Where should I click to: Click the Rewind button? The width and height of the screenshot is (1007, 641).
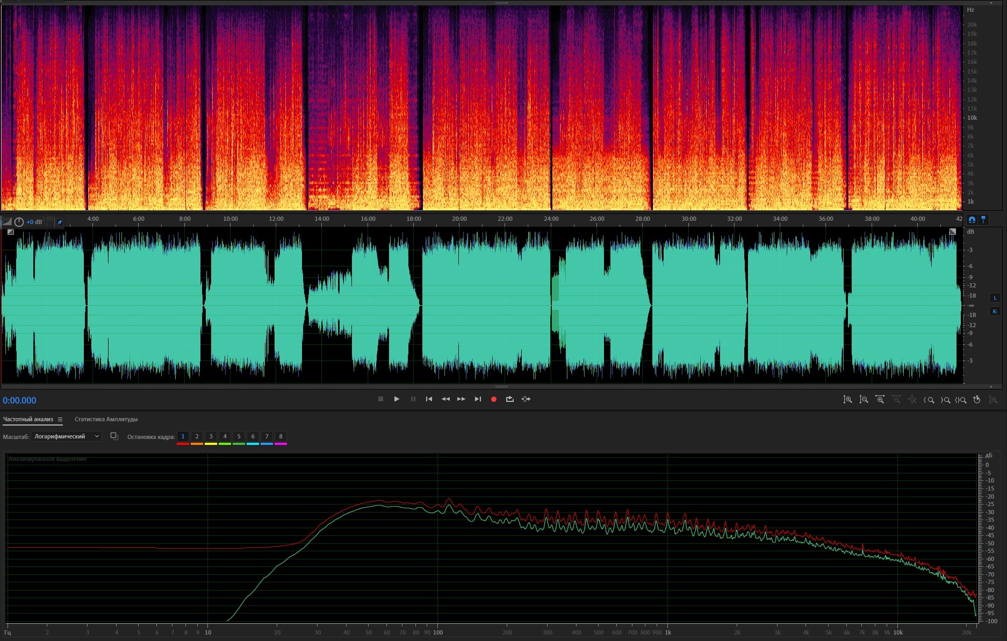pyautogui.click(x=445, y=399)
